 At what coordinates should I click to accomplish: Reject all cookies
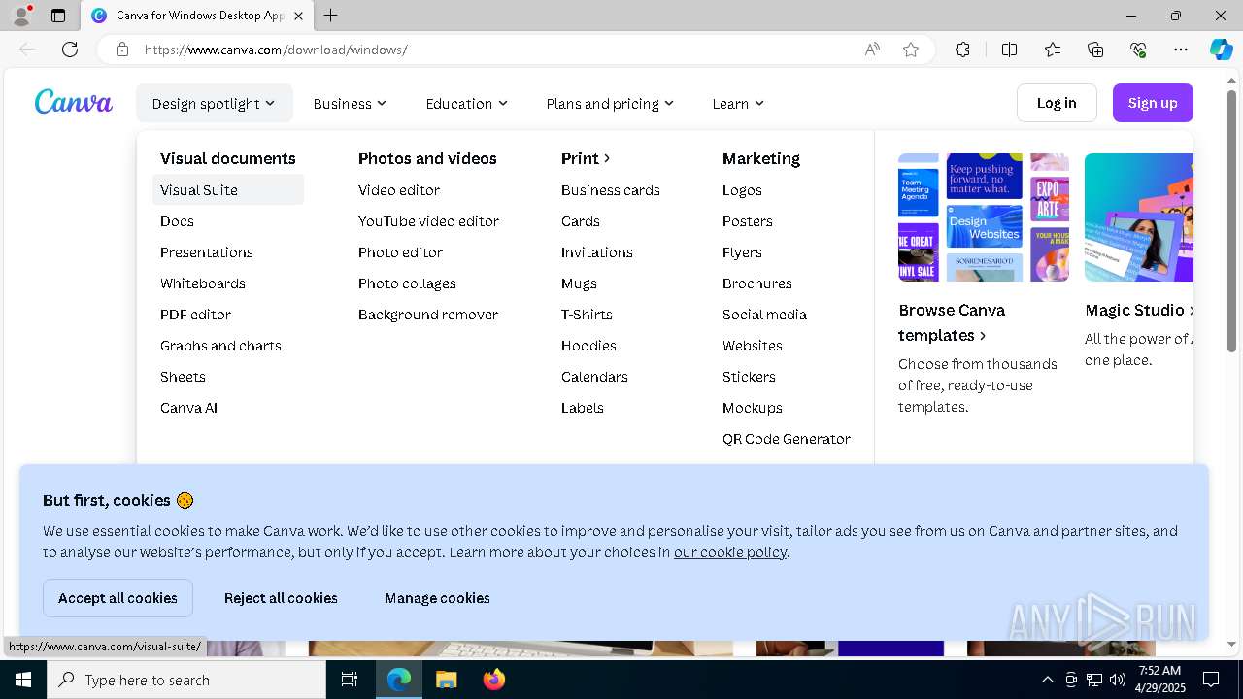(281, 598)
